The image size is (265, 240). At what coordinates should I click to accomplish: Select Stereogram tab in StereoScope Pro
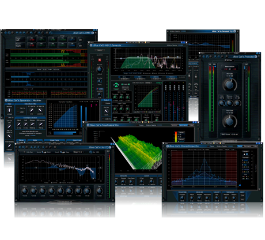[x=248, y=147]
